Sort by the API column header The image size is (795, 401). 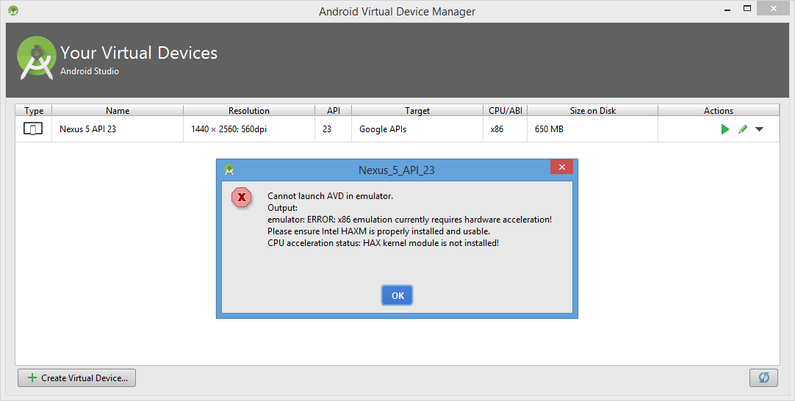[333, 110]
